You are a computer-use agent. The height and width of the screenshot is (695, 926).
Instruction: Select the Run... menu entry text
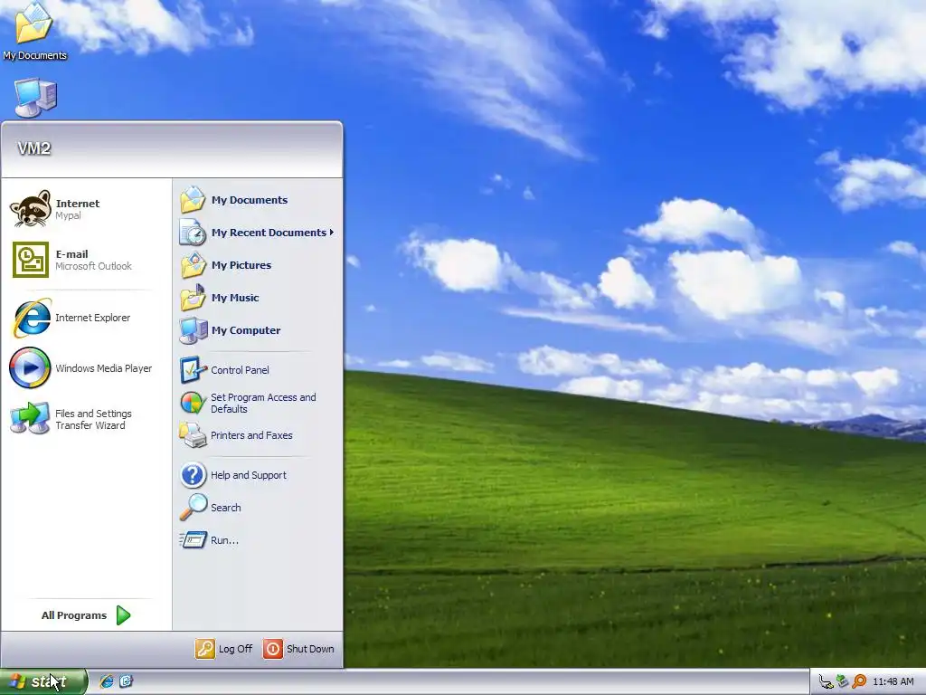coord(224,539)
